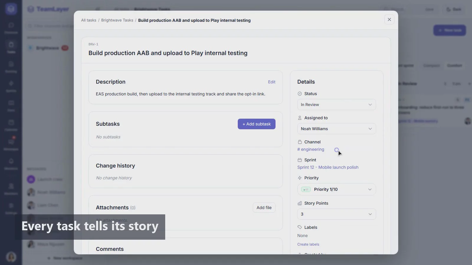472x265 pixels.
Task: Click the BRW-1 task ID
Action: (x=93, y=44)
